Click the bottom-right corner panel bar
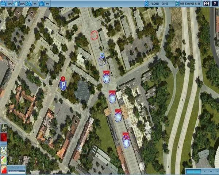219x175 pixels. [201, 171]
